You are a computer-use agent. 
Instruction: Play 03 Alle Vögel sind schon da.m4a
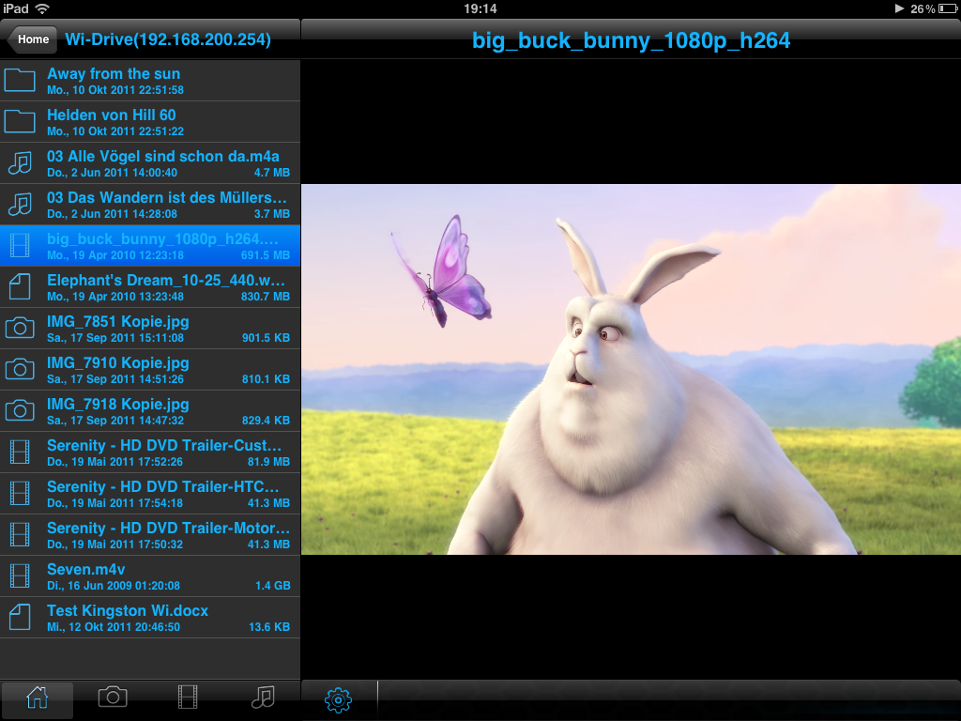click(x=150, y=163)
